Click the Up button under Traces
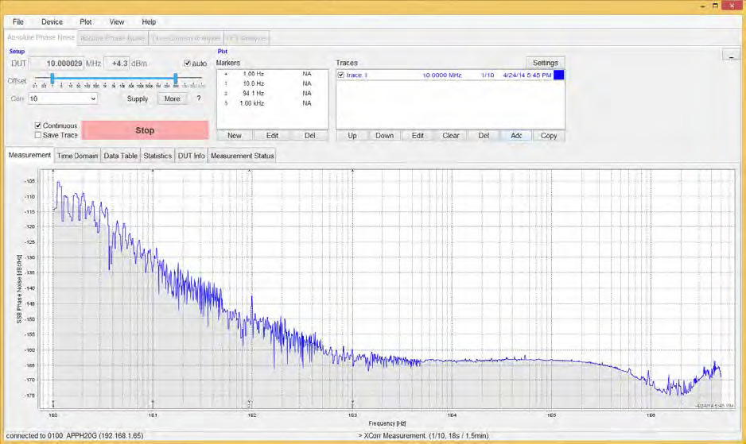 (352, 136)
